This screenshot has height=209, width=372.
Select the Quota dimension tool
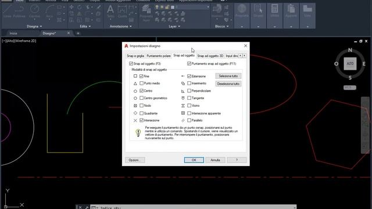coord(122,12)
